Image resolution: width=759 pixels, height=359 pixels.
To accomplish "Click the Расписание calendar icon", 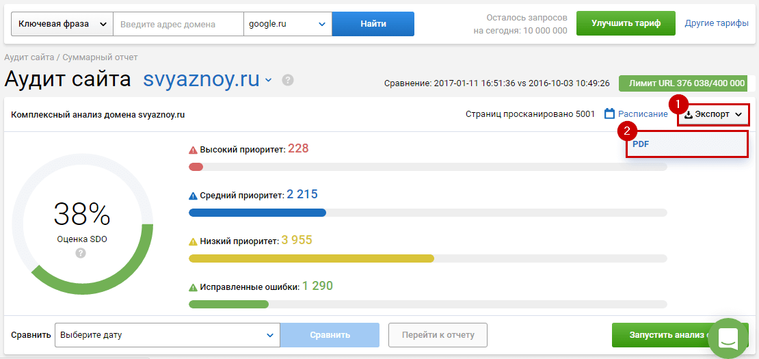I will point(609,114).
